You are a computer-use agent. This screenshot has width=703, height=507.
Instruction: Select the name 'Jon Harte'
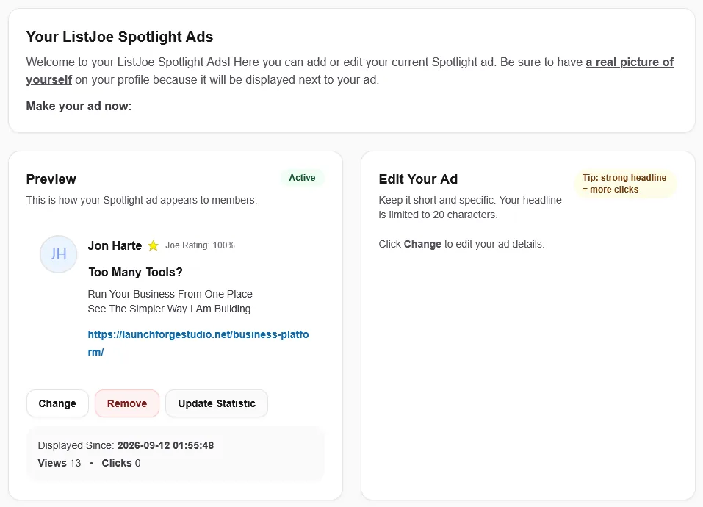click(115, 245)
